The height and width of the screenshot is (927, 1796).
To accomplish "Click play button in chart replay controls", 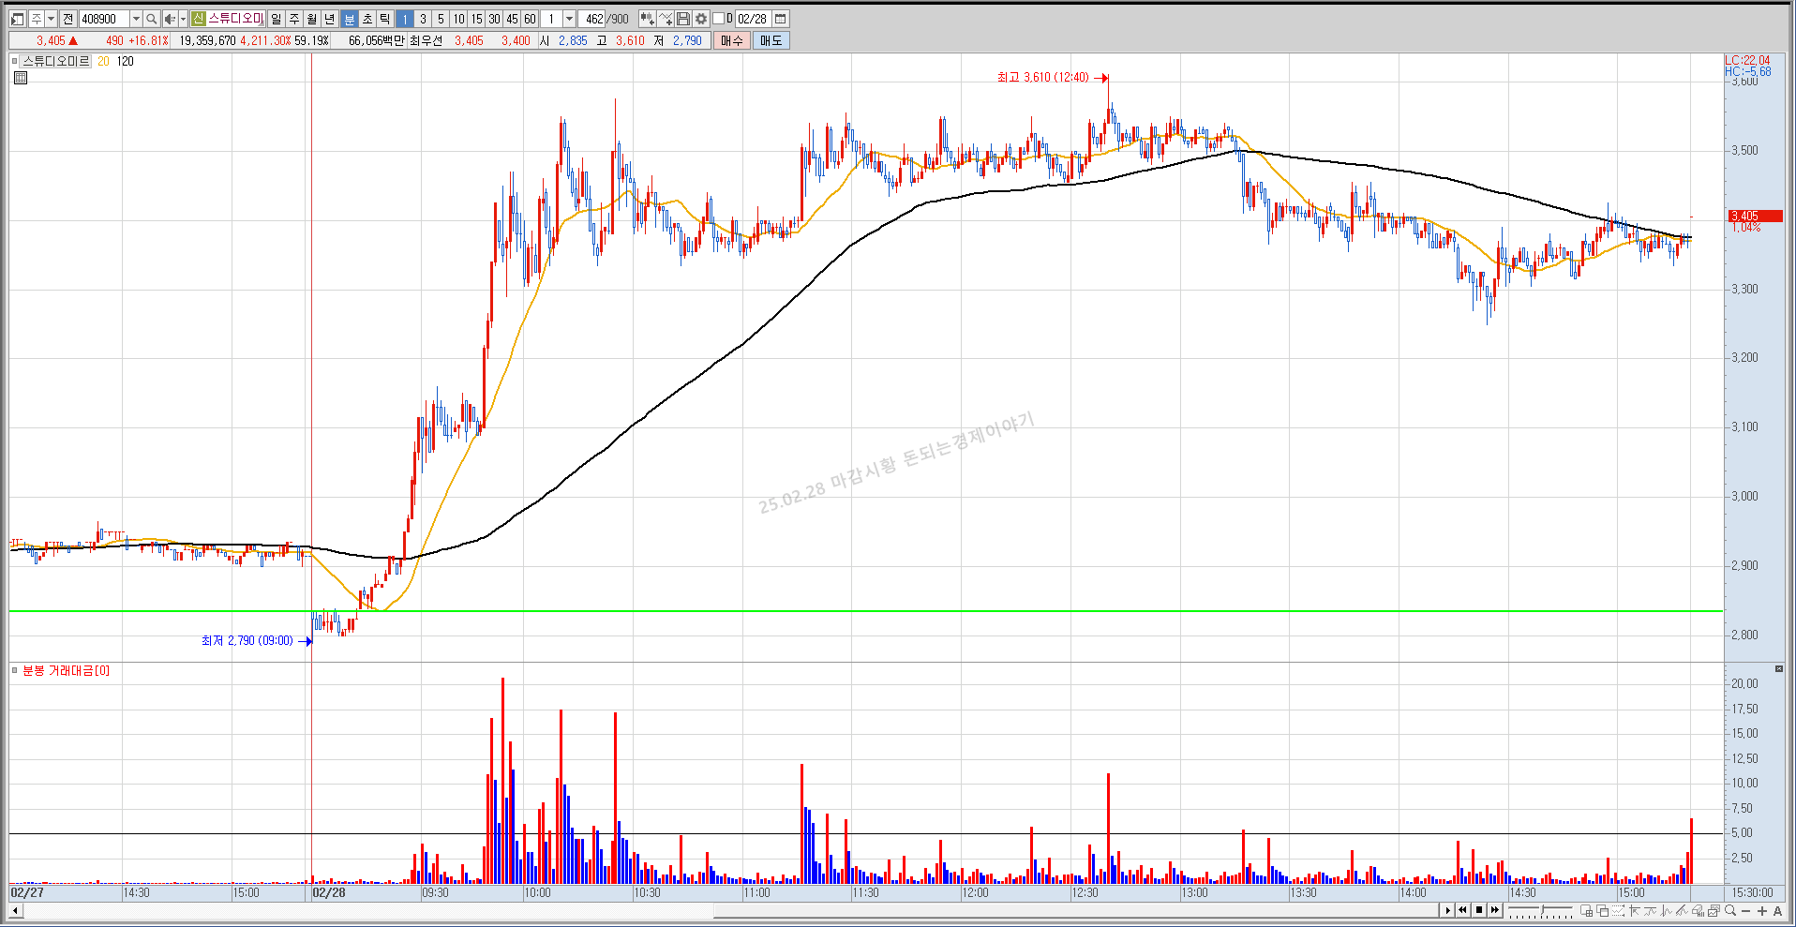I will click(x=1447, y=910).
